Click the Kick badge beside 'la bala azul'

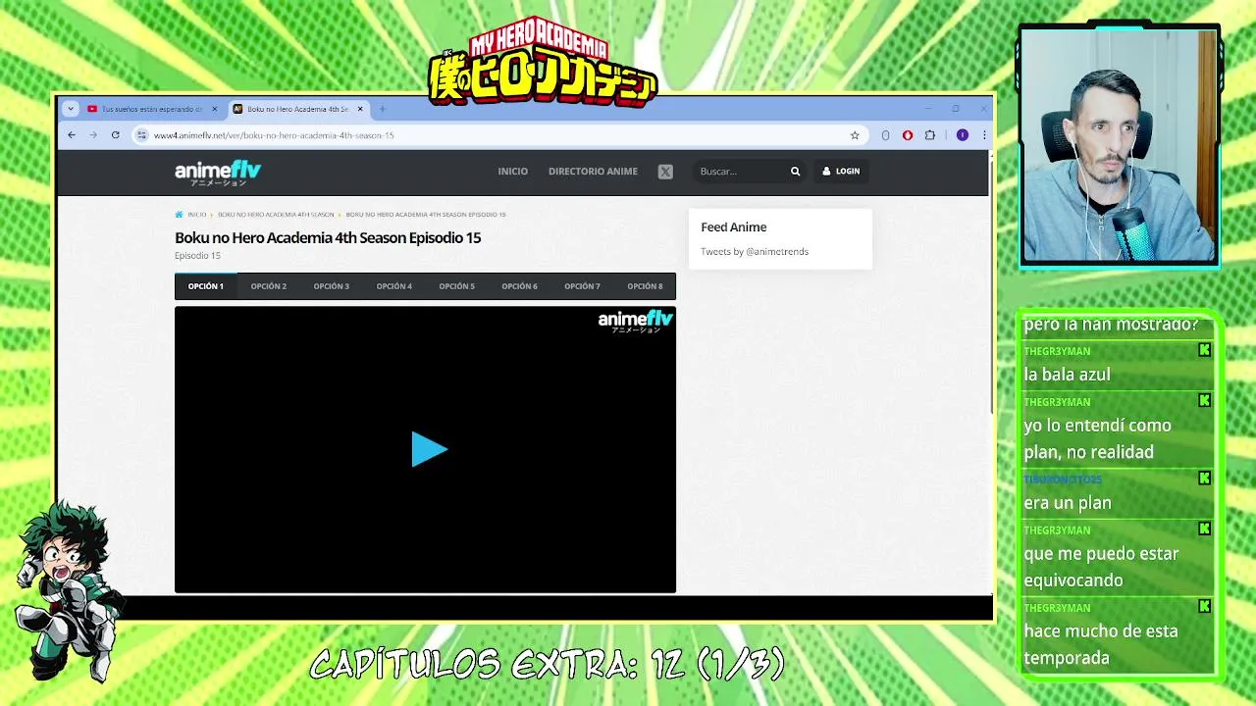click(x=1204, y=350)
